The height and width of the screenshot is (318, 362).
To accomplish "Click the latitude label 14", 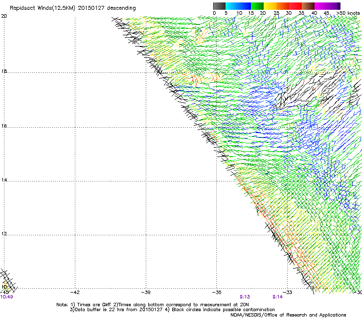I will coord(4,180).
